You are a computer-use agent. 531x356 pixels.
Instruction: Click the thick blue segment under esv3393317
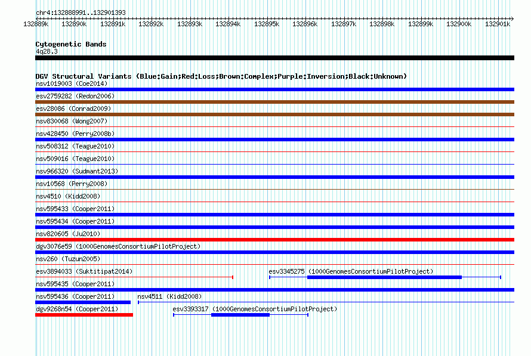[x=240, y=315]
